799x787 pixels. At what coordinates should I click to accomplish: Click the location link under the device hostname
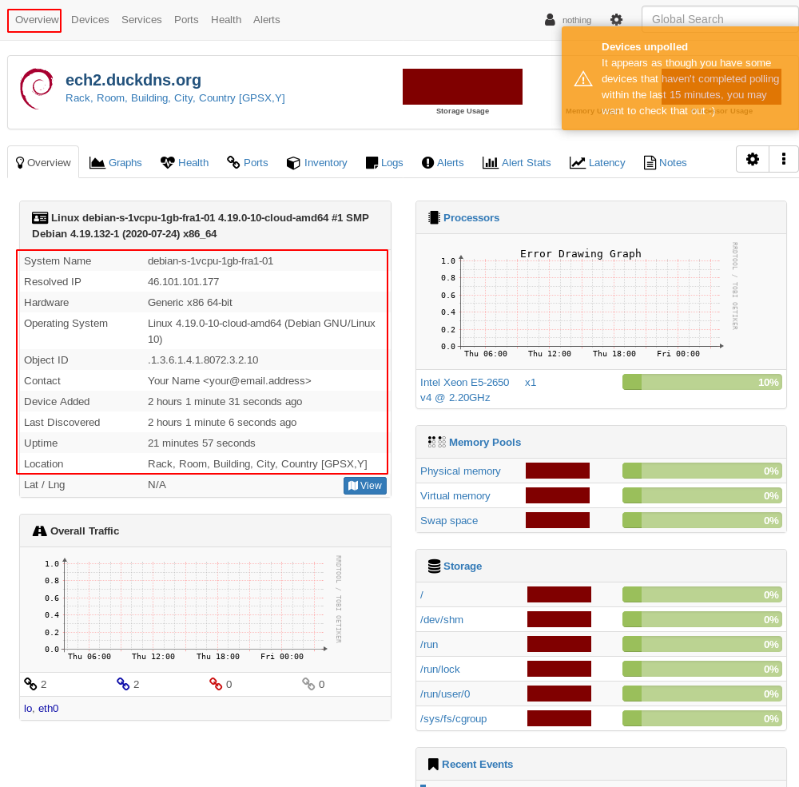pyautogui.click(x=175, y=97)
